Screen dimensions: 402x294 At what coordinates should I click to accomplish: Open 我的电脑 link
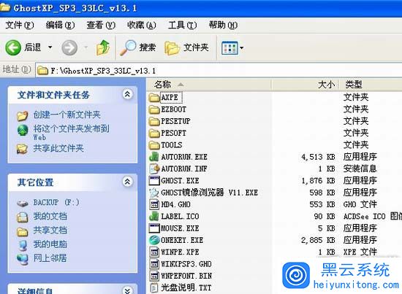[50, 244]
